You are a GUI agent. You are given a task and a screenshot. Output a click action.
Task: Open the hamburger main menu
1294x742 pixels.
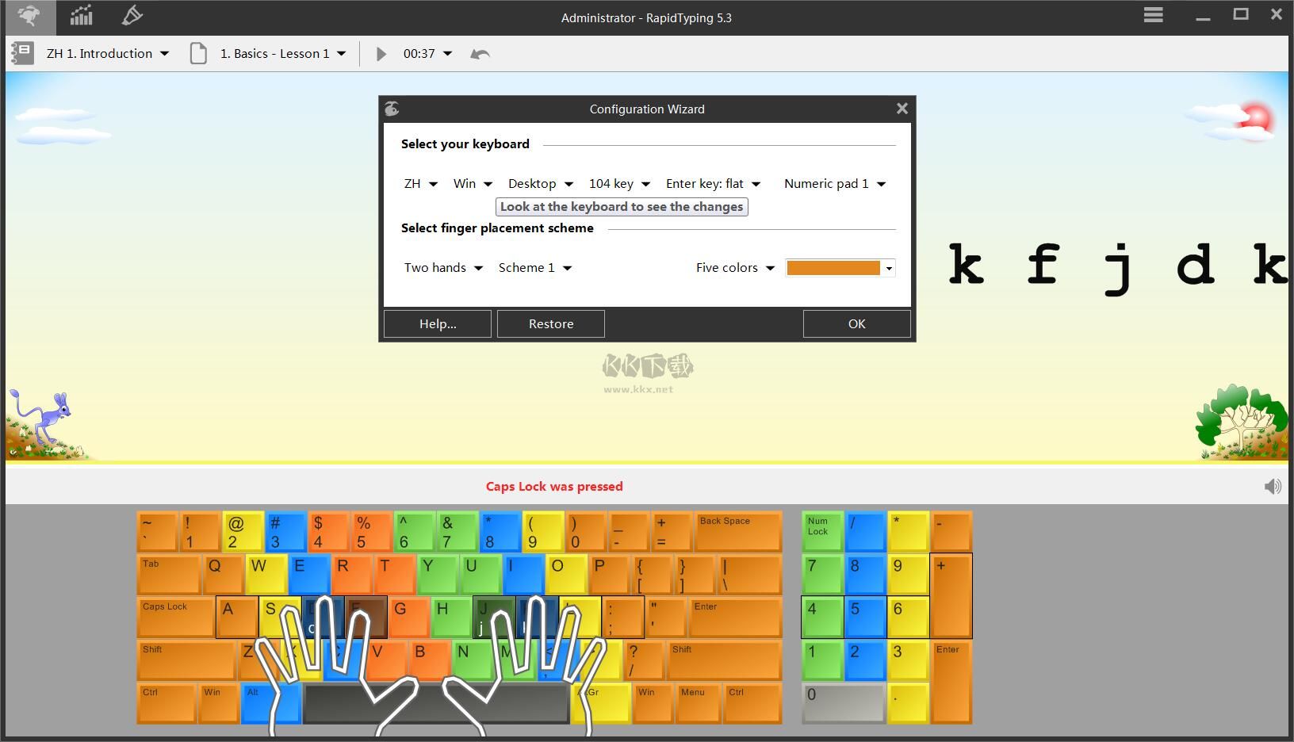pyautogui.click(x=1153, y=16)
